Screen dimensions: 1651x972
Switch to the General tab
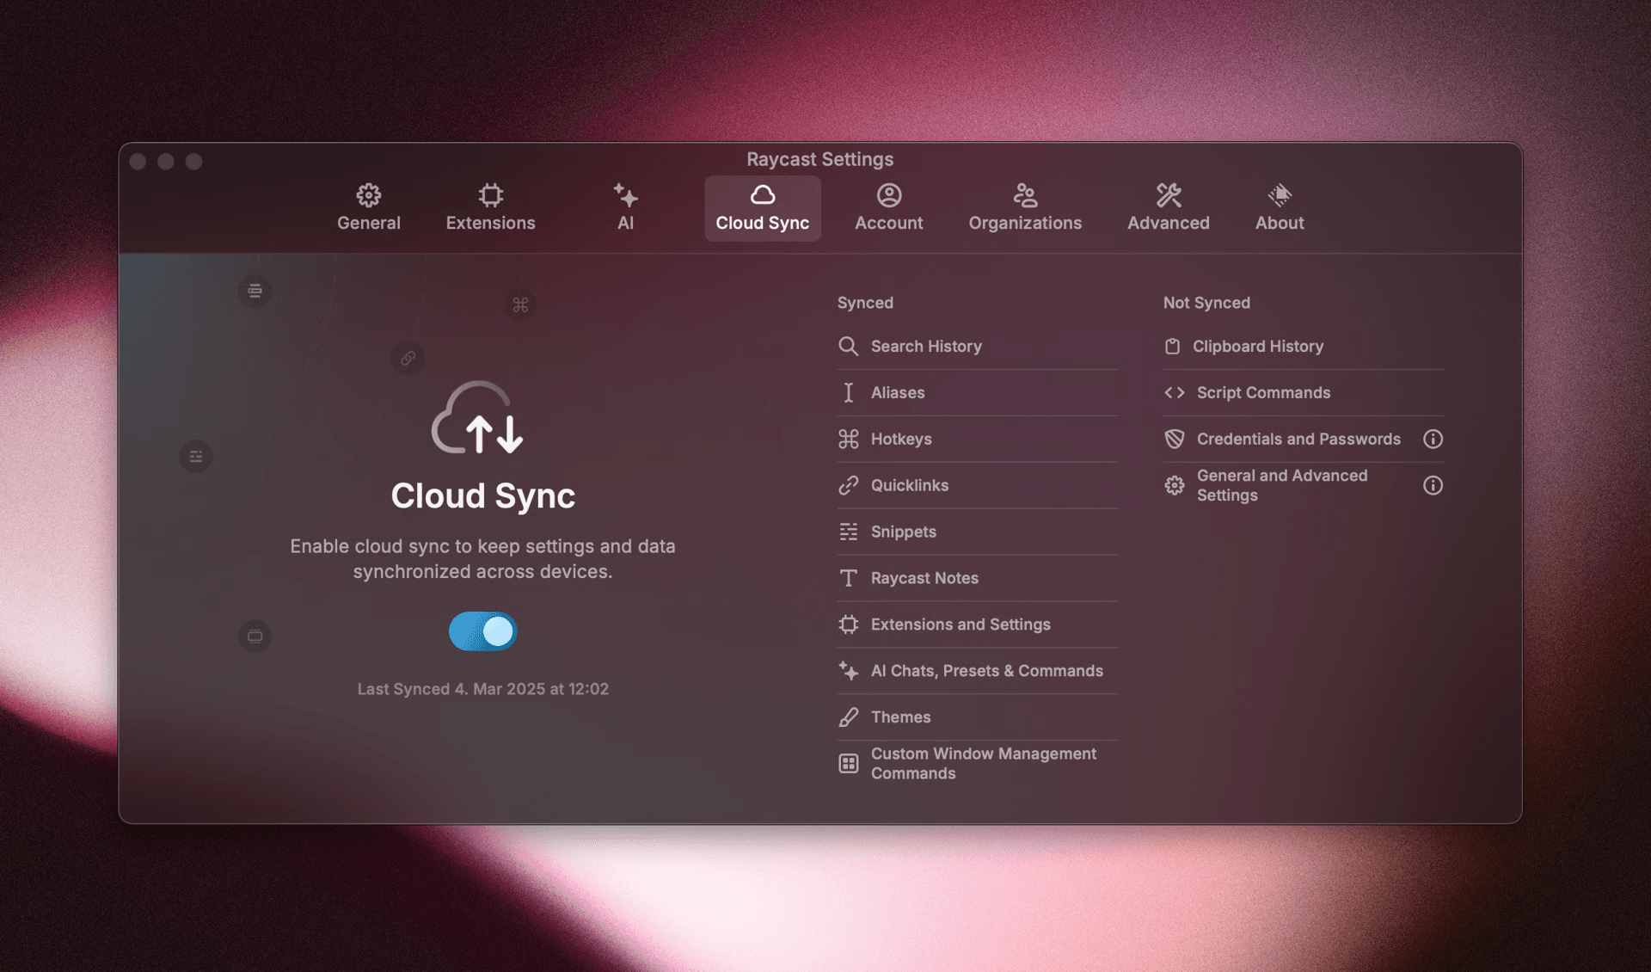pyautogui.click(x=368, y=206)
